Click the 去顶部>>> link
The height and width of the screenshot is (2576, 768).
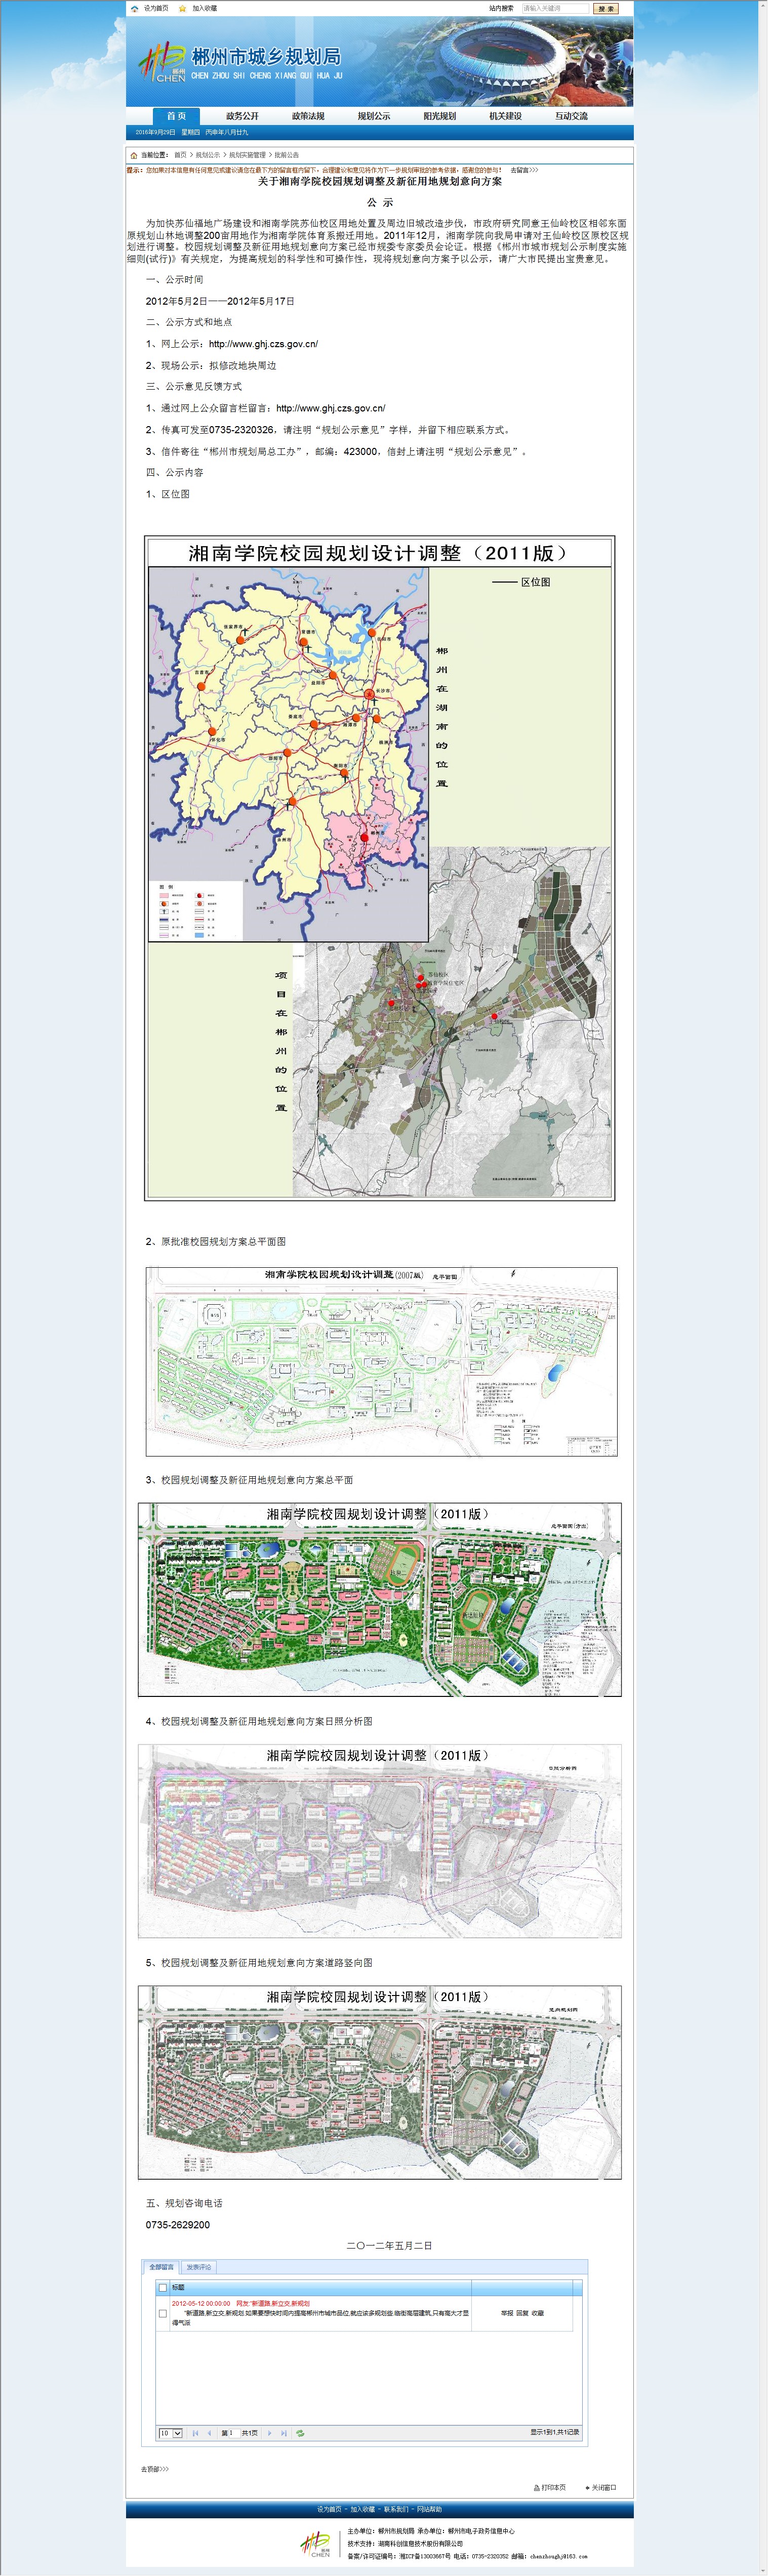pyautogui.click(x=155, y=2469)
